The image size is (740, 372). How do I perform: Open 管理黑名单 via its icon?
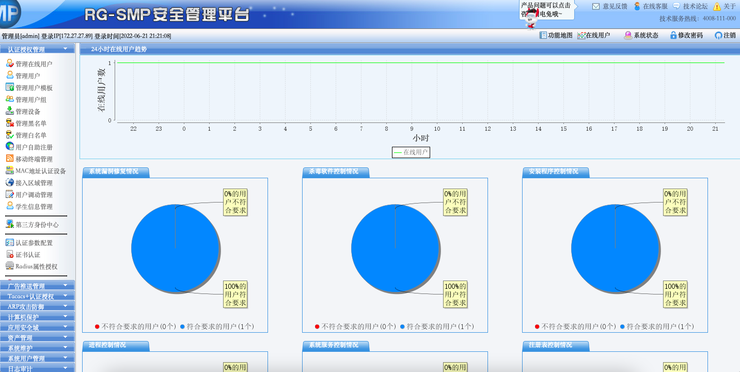tap(10, 123)
